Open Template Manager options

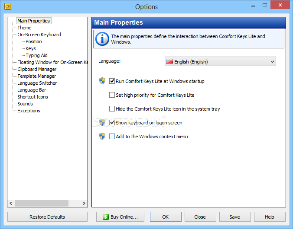click(x=36, y=76)
